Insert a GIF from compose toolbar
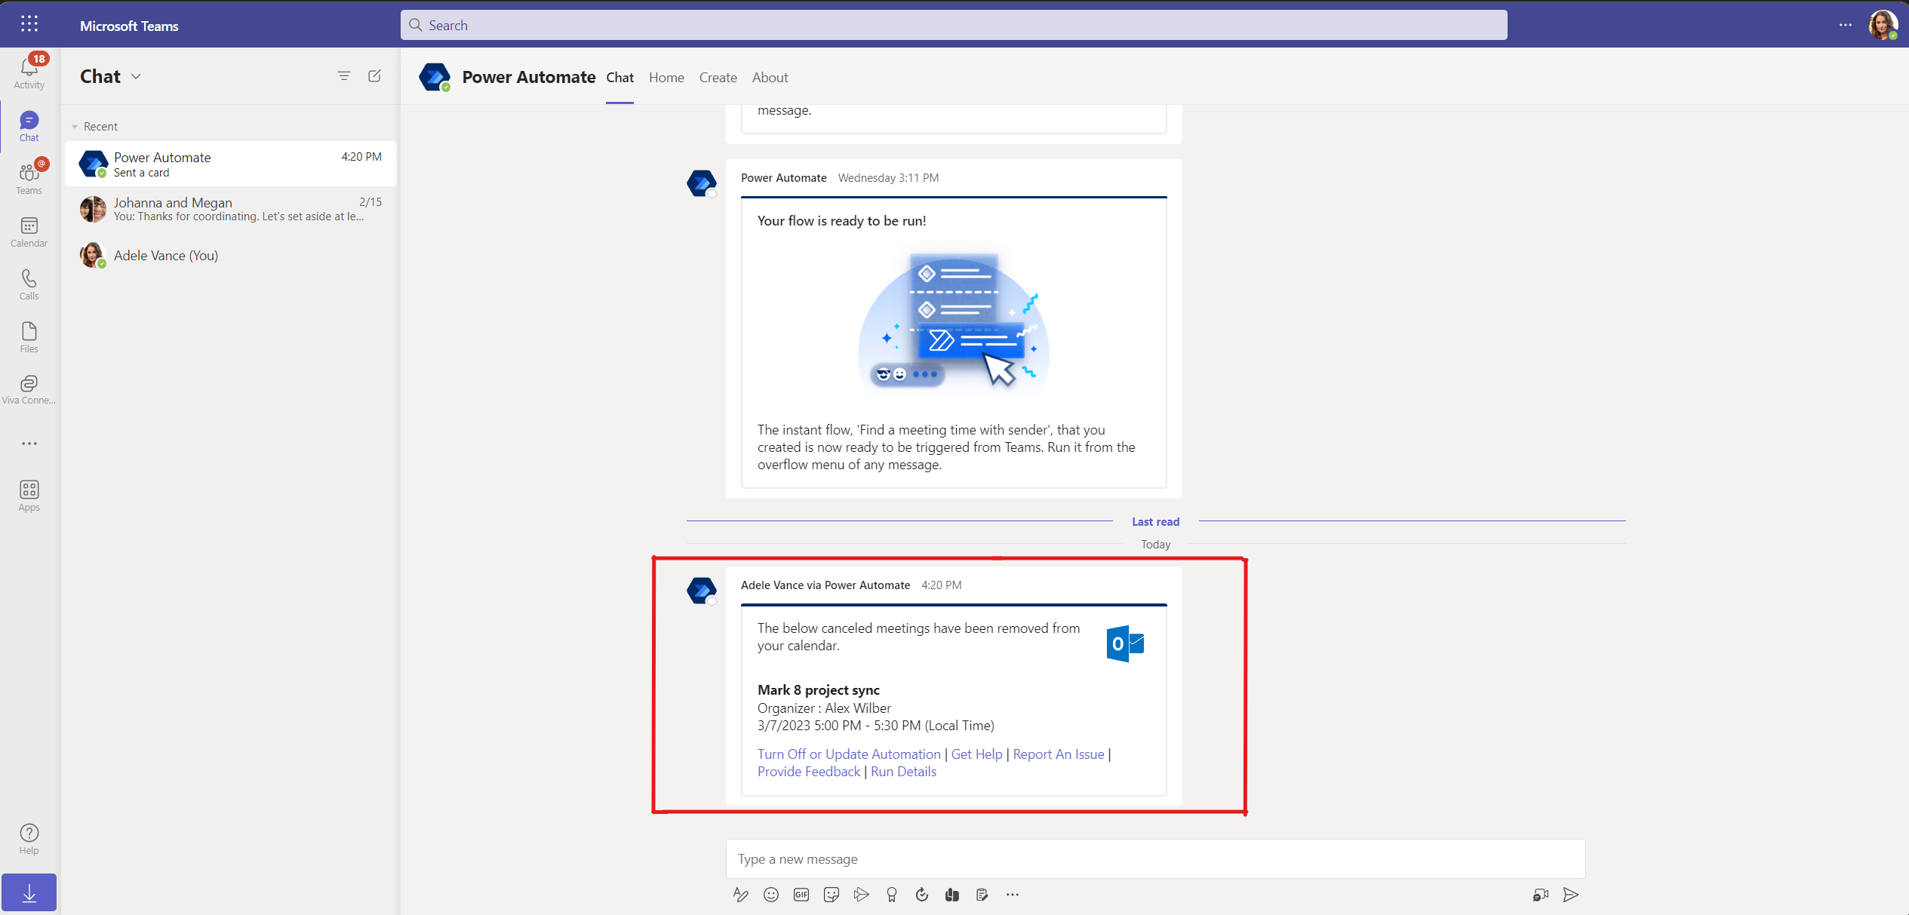This screenshot has width=1909, height=915. (801, 895)
